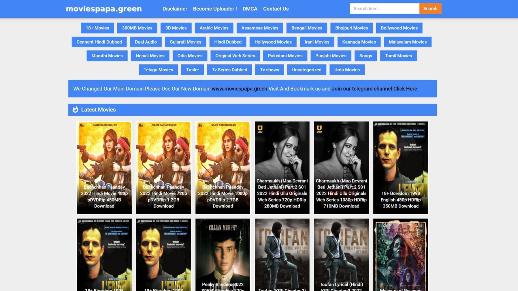This screenshot has width=518, height=291.
Task: Open Telugu Movies category
Action: 158,70
